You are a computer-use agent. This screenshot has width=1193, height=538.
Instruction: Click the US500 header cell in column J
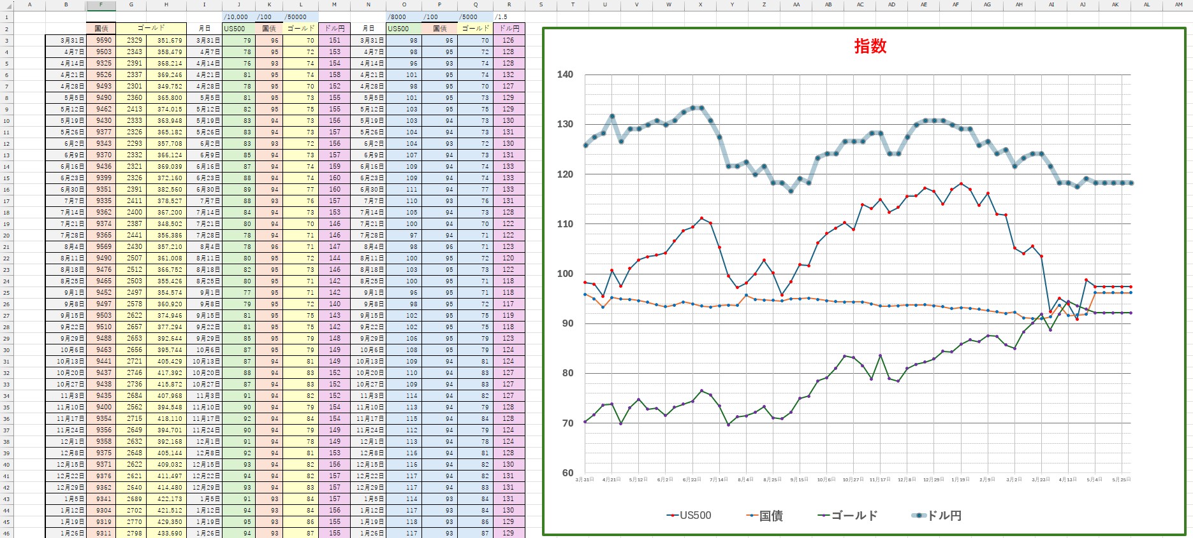[x=238, y=29]
